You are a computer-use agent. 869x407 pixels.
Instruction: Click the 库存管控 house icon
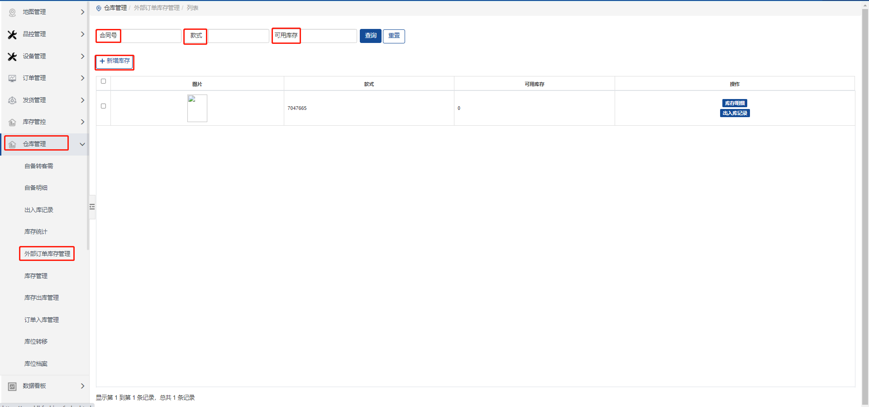click(x=12, y=122)
